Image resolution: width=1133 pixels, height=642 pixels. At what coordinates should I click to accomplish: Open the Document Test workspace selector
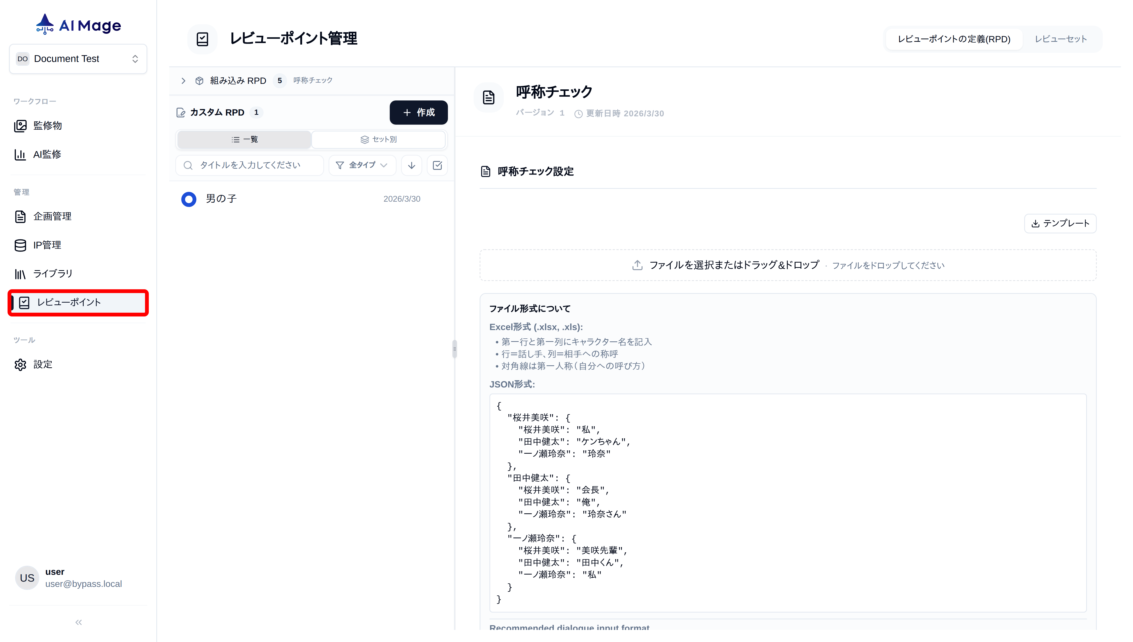[78, 59]
